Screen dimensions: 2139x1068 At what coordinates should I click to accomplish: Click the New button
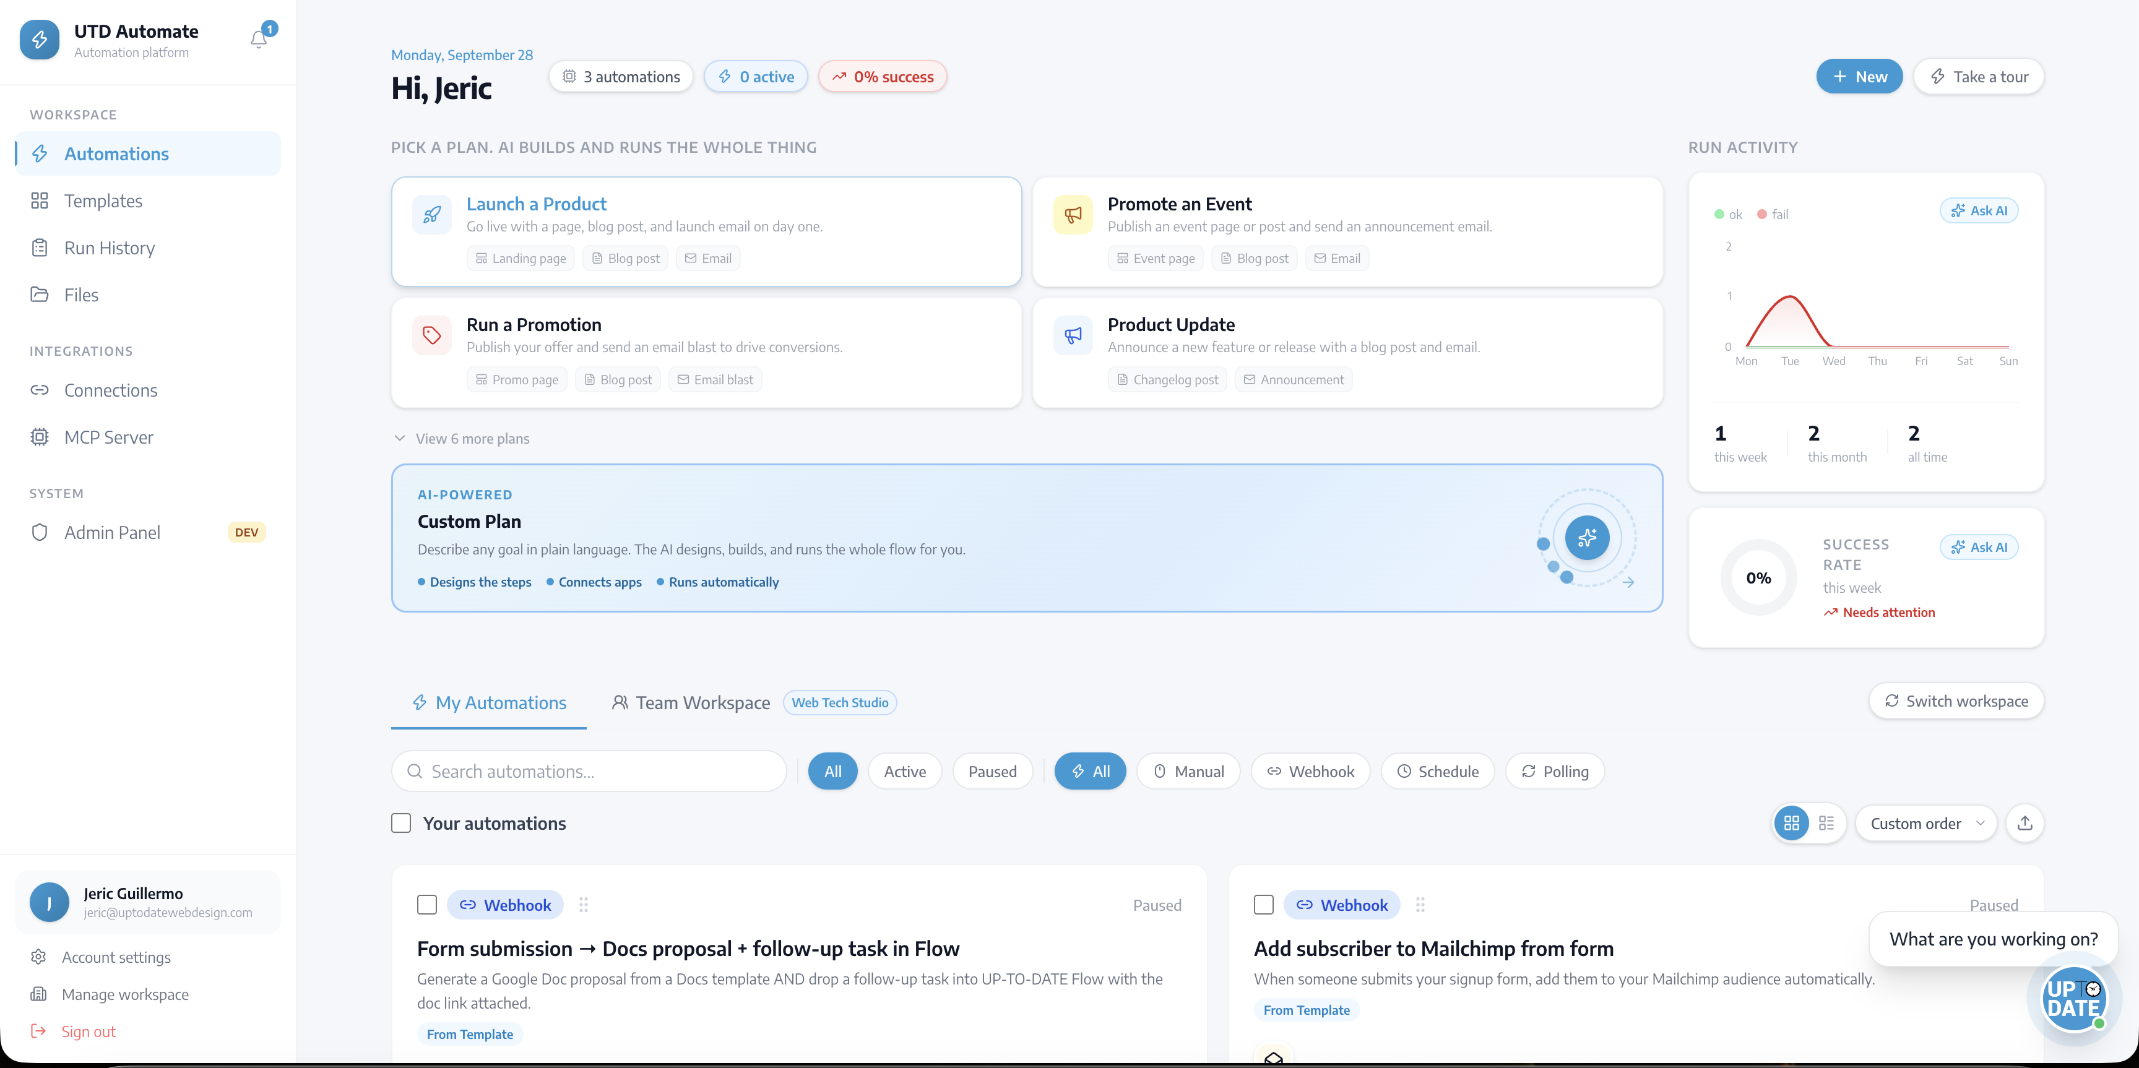coord(1859,76)
